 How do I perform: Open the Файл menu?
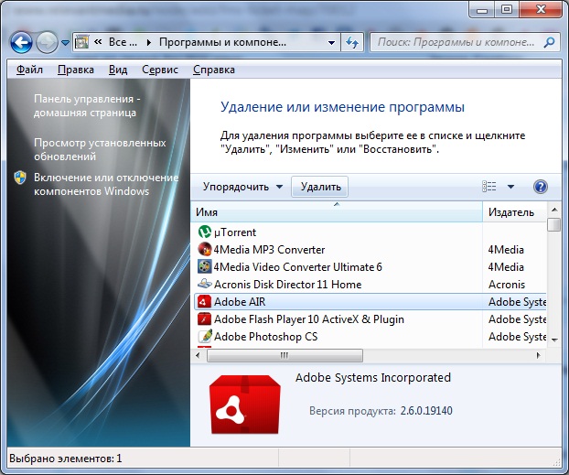(30, 70)
